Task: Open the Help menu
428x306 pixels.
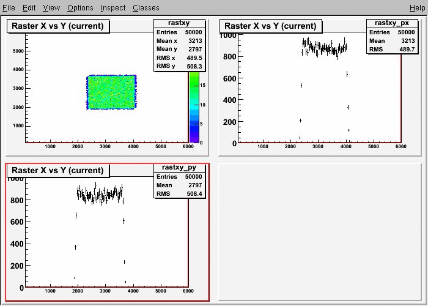Action: tap(417, 8)
